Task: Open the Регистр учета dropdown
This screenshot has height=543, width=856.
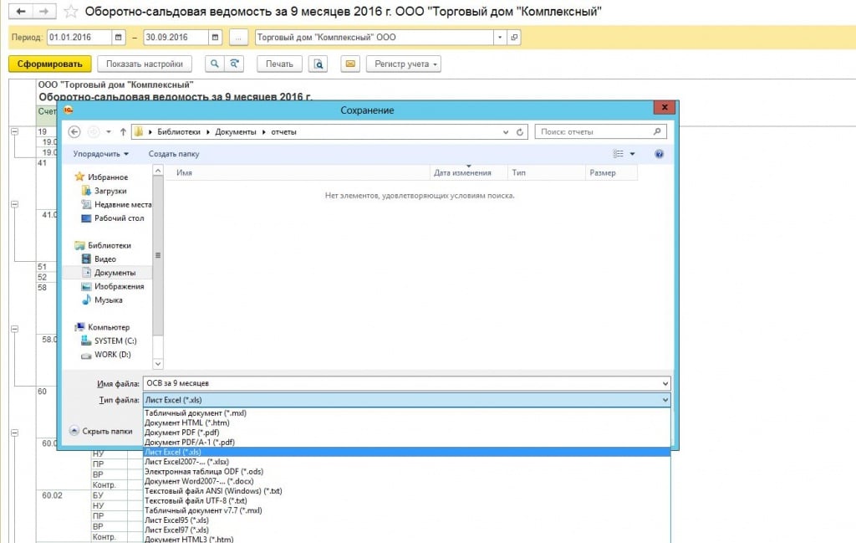Action: (407, 64)
